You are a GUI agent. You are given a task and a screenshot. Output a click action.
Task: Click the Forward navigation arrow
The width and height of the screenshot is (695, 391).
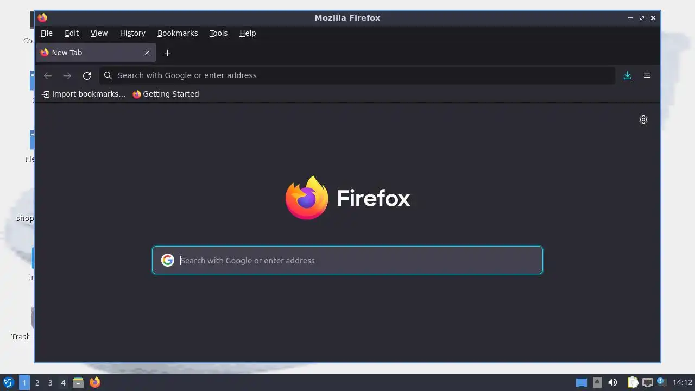[67, 75]
